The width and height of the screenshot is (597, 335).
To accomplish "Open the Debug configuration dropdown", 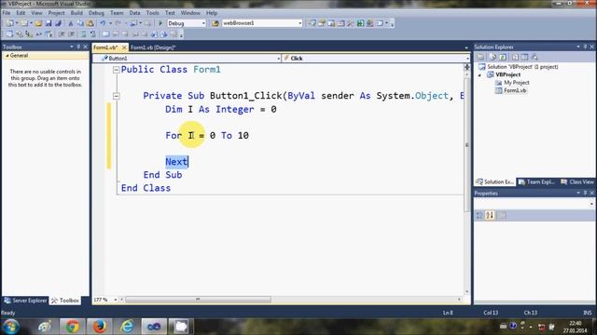I will [x=203, y=23].
